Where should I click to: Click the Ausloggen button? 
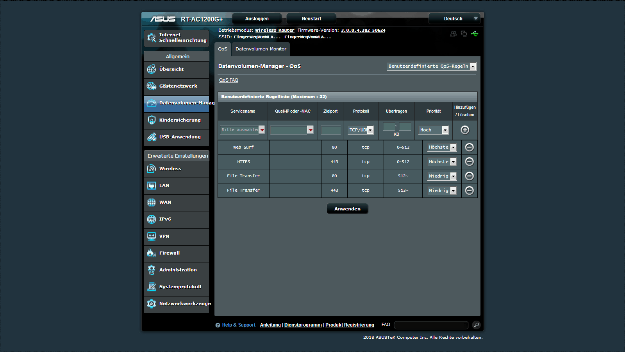click(257, 19)
